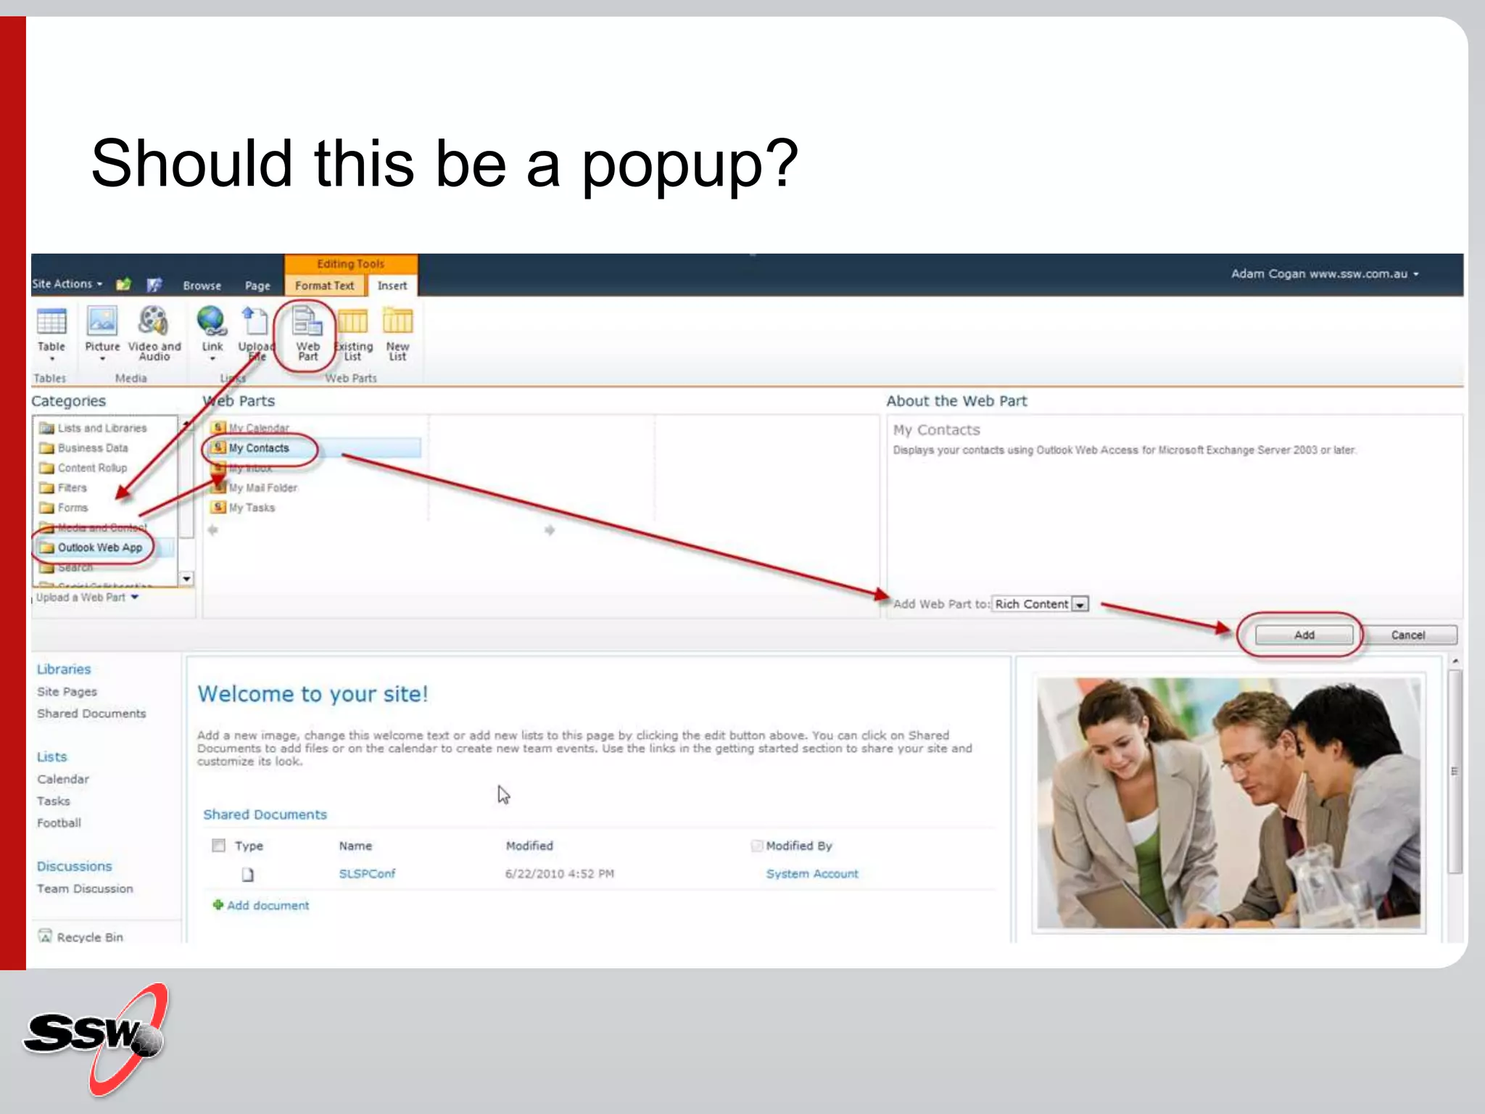Go to the previous web parts page arrow
This screenshot has height=1114, width=1485.
tap(212, 530)
